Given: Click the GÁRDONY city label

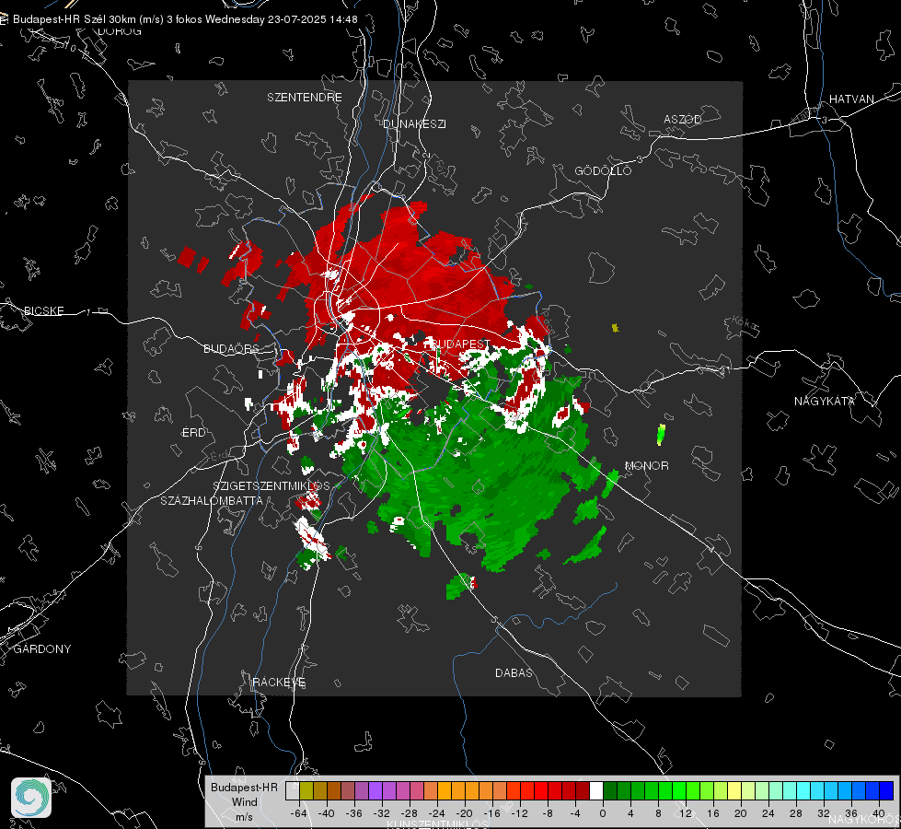Looking at the screenshot, I should [42, 649].
